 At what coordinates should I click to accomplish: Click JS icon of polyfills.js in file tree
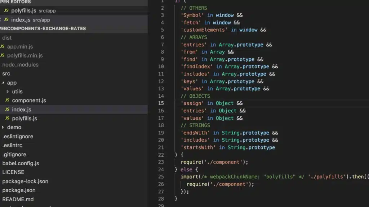tap(7, 119)
